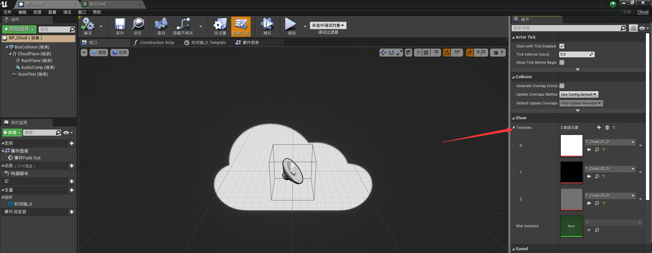
Task: Click the Add Component (添加组件) button
Action: pos(19,30)
